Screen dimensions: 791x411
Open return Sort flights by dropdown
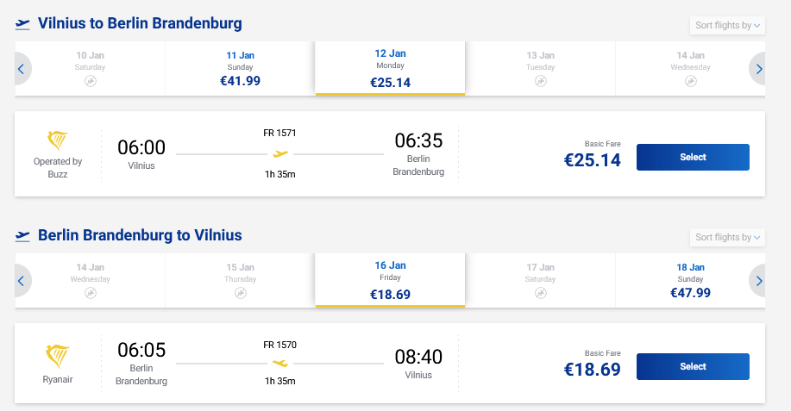coord(728,237)
